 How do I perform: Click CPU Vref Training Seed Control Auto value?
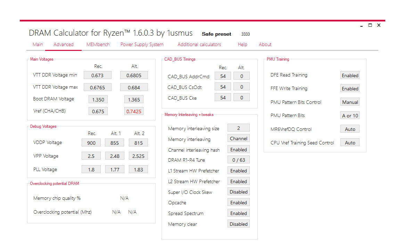coord(350,143)
